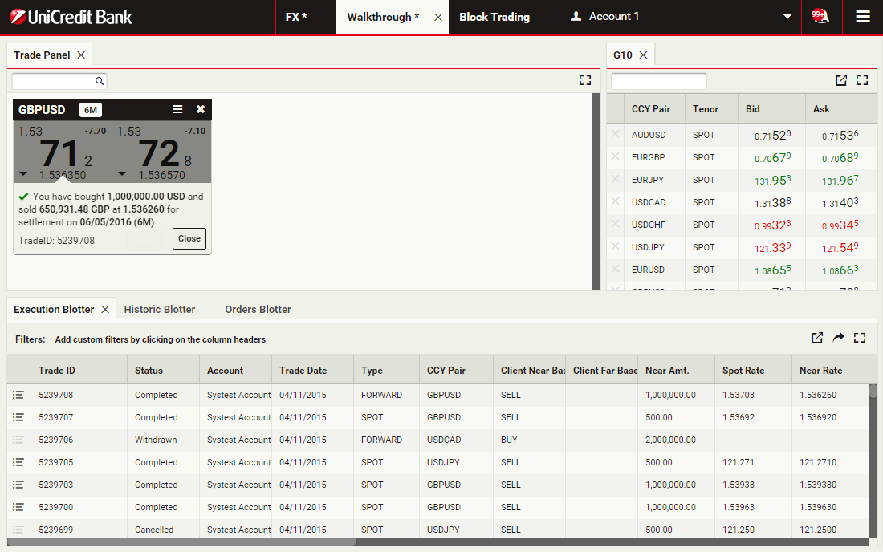This screenshot has height=552, width=883.
Task: Remove the AUDUSD row from G10
Action: pyautogui.click(x=616, y=135)
